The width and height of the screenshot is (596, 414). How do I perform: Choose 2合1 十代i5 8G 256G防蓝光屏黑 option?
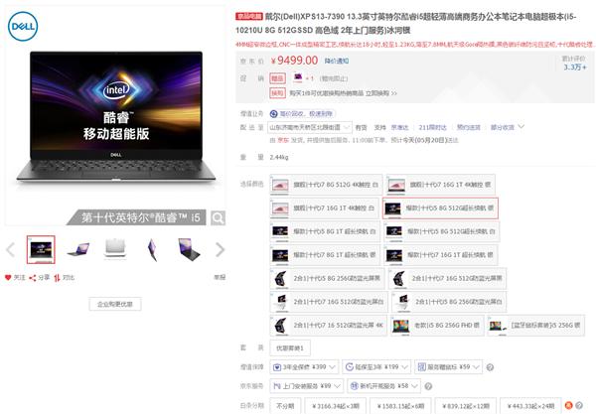[327, 278]
